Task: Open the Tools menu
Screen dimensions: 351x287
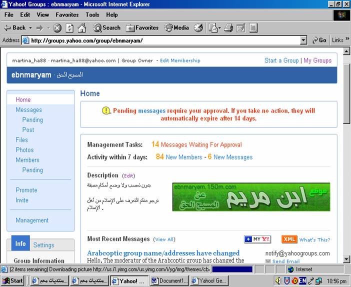Action: (92, 15)
